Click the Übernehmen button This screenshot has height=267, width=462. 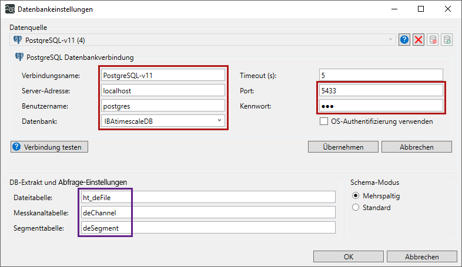click(x=344, y=147)
